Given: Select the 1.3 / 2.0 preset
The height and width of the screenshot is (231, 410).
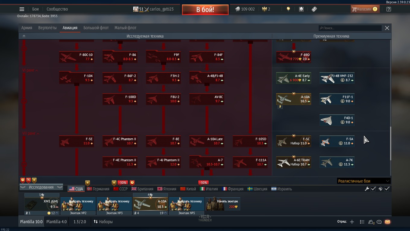Looking at the screenshot, I should point(80,222).
